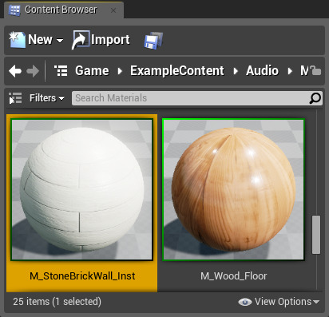329x317 pixels.
Task: Click the Content Browser tab grid icon
Action: [x=14, y=10]
